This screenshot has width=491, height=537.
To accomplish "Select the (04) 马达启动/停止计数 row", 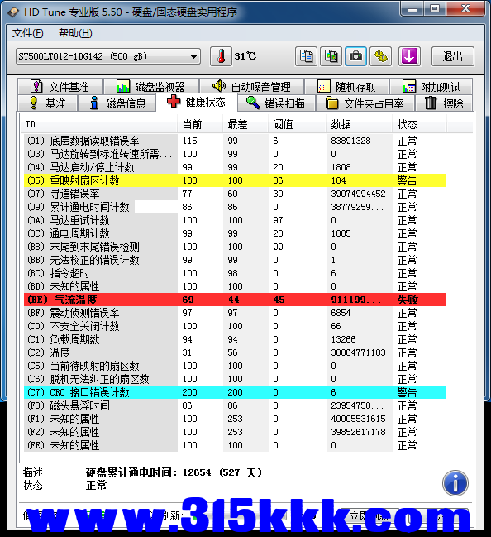I will 235,167.
